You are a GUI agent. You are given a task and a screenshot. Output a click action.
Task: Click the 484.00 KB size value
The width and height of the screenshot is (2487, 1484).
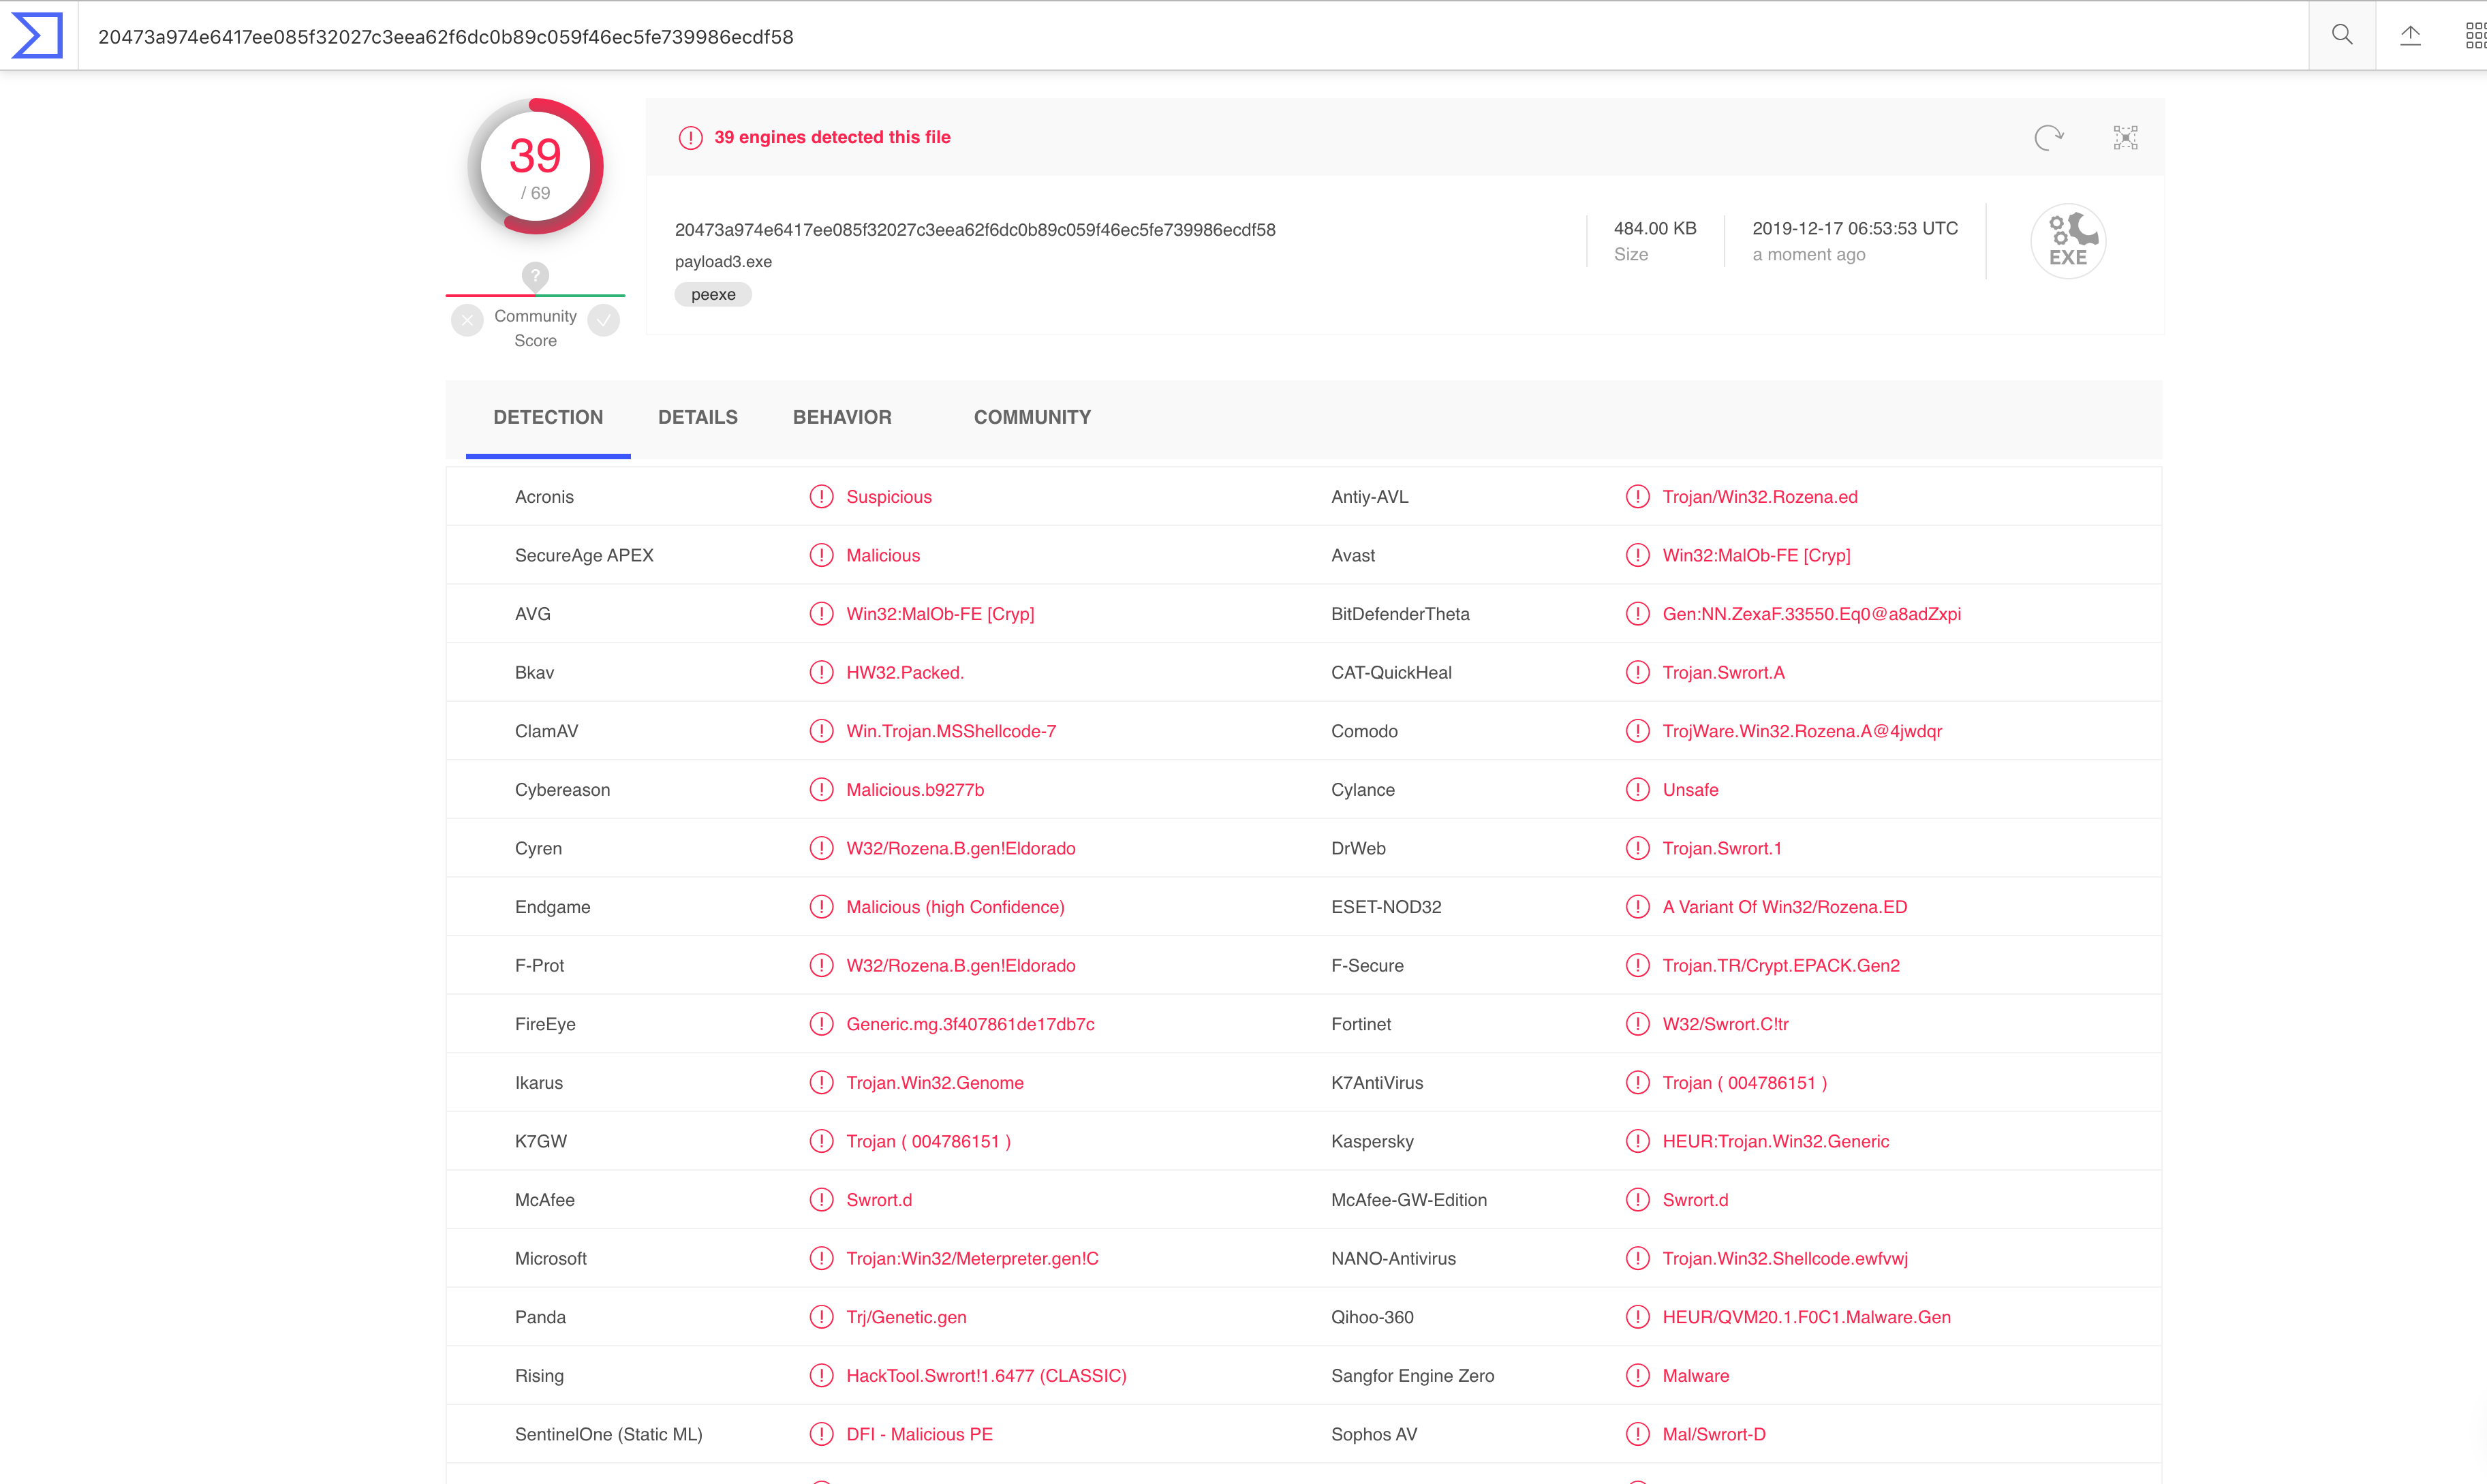[1655, 229]
